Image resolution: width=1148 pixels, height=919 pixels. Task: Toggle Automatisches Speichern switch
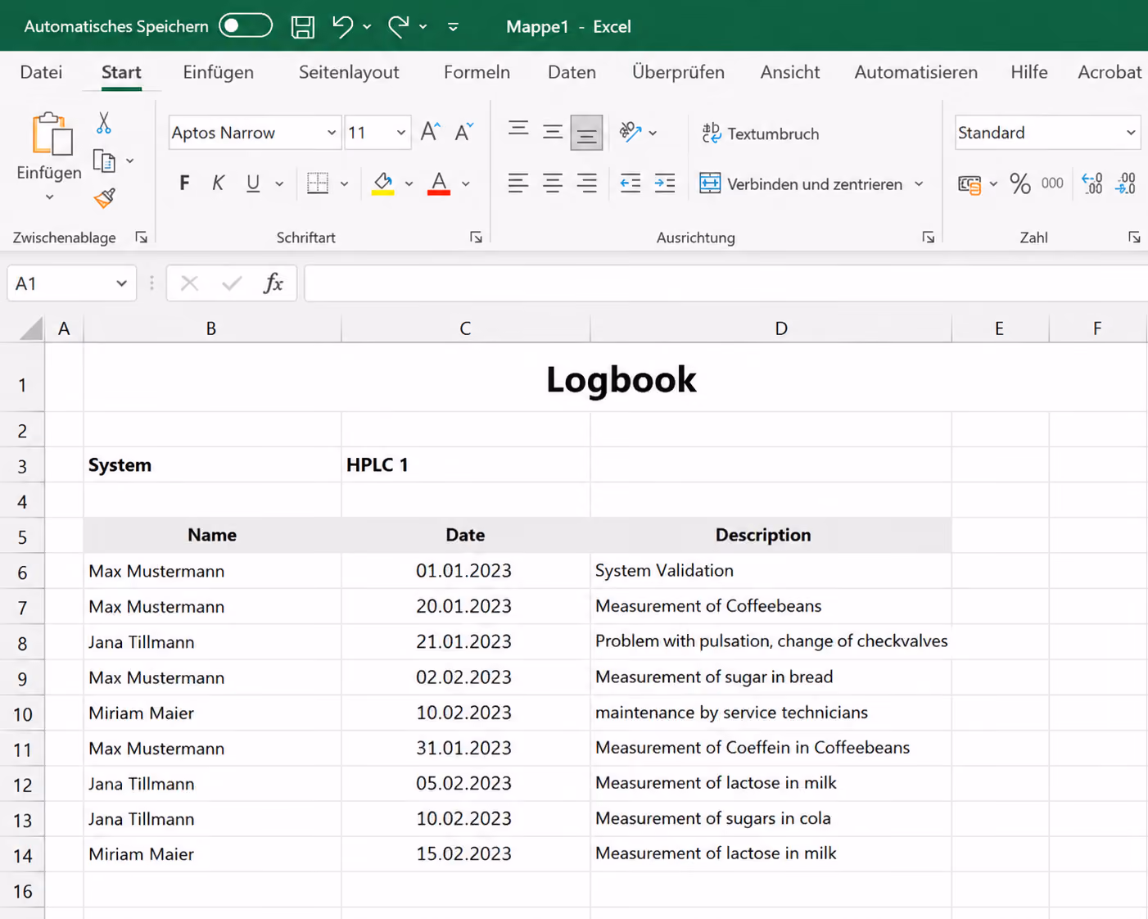[x=246, y=25]
